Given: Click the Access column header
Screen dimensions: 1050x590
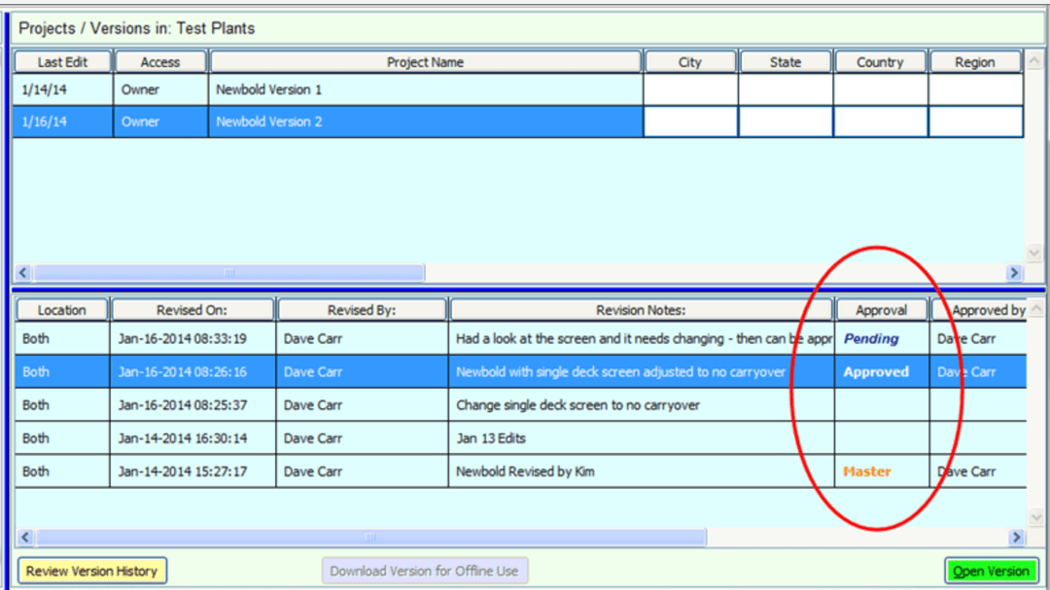Looking at the screenshot, I should pos(160,62).
